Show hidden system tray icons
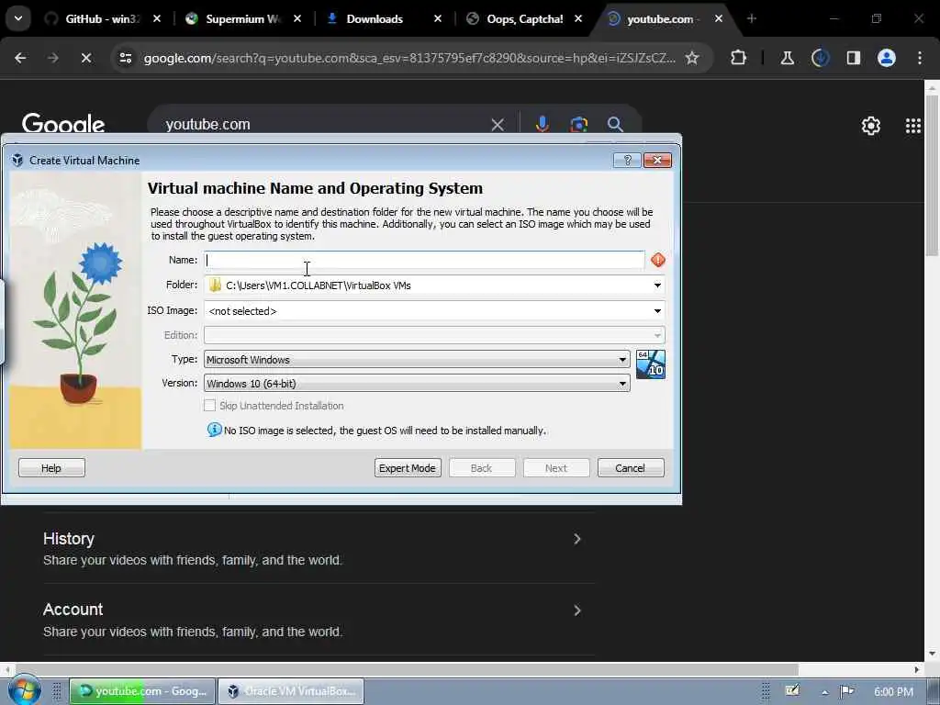940x705 pixels. [x=825, y=691]
